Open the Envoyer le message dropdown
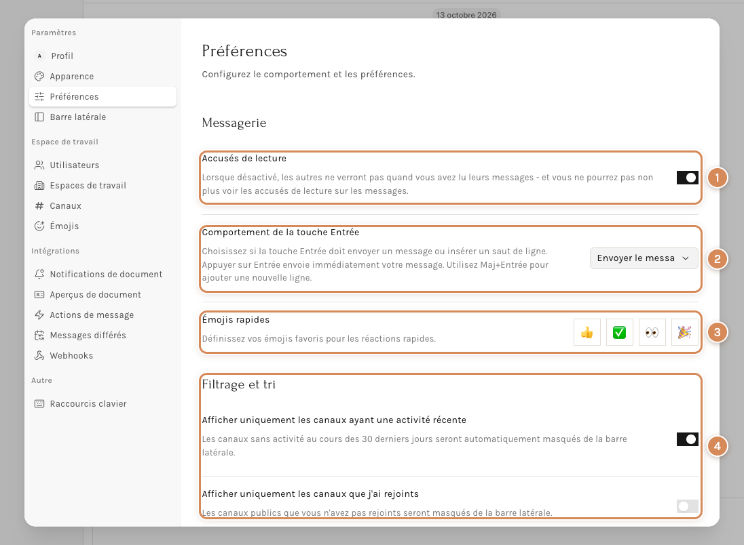 pos(644,258)
